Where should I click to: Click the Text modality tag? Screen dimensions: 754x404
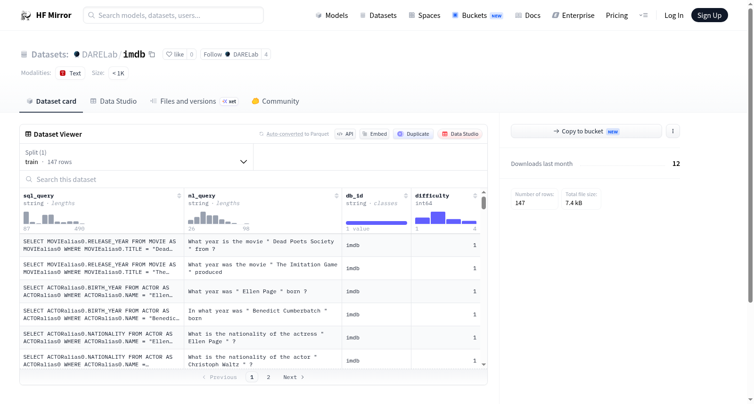point(70,73)
